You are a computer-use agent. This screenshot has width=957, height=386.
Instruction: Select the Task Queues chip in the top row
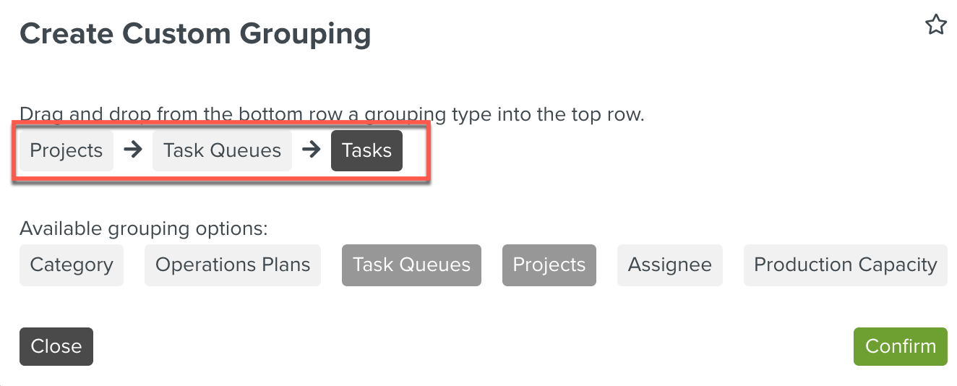point(222,150)
